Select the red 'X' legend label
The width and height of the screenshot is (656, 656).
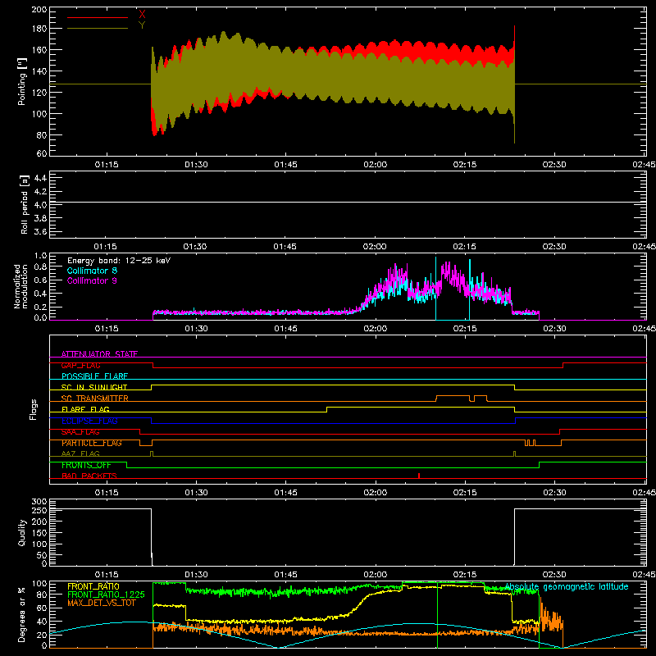pos(142,14)
